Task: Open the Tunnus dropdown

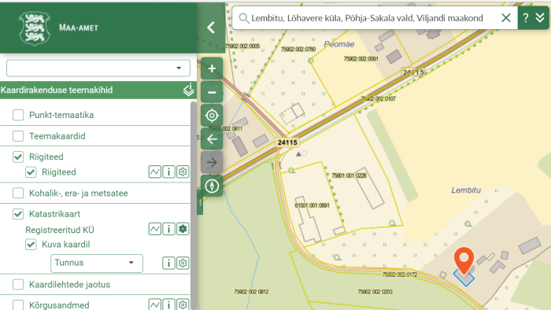Action: (97, 264)
